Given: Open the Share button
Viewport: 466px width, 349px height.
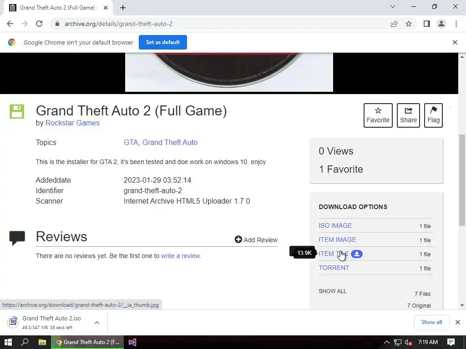Looking at the screenshot, I should (408, 115).
